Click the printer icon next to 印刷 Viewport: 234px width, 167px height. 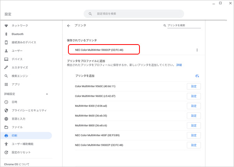[6, 136]
